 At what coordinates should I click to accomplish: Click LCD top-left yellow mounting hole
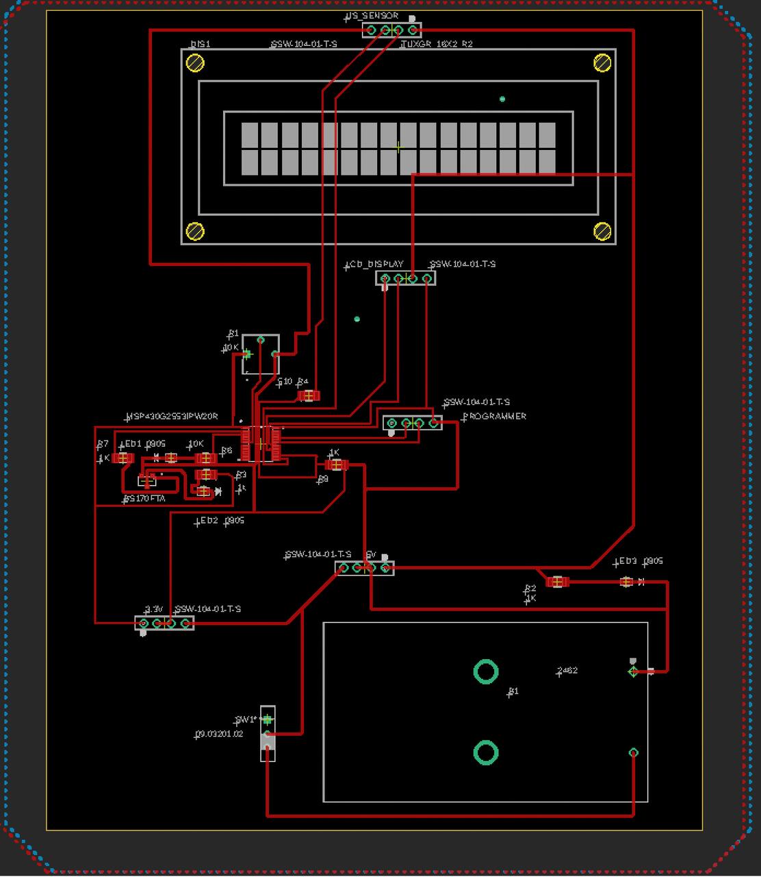coord(195,63)
